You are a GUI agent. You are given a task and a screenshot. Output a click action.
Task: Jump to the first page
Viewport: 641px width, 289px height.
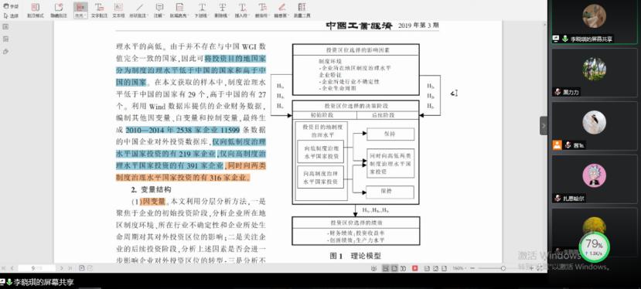click(x=4, y=268)
